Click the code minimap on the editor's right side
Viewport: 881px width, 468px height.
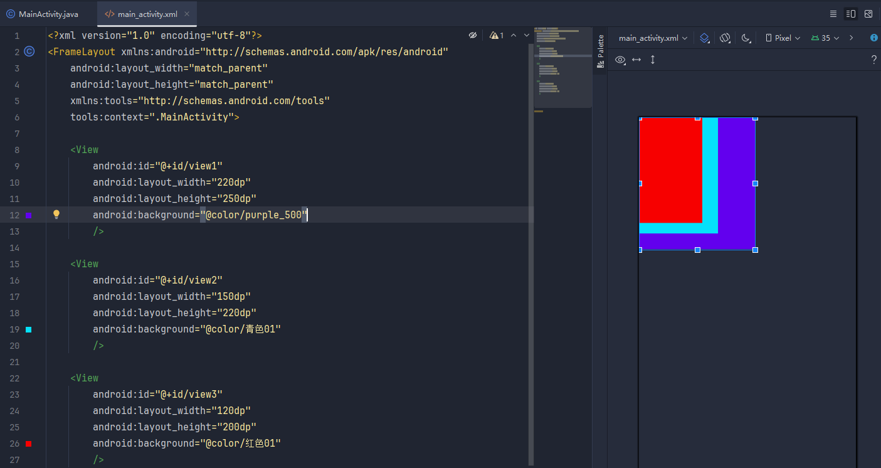pyautogui.click(x=562, y=67)
